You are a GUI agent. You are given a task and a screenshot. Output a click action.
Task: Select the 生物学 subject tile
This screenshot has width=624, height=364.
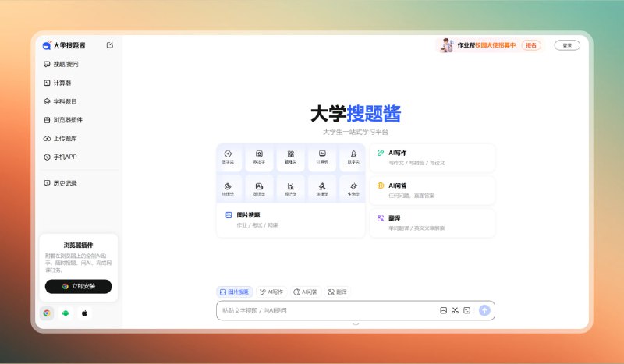(353, 189)
